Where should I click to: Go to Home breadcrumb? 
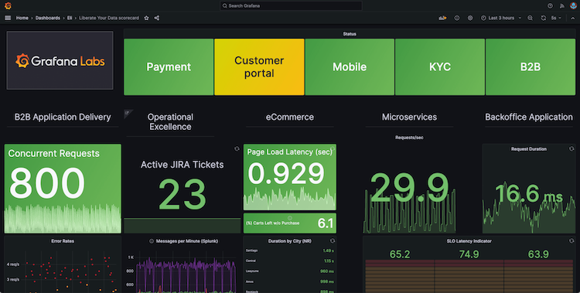point(22,18)
